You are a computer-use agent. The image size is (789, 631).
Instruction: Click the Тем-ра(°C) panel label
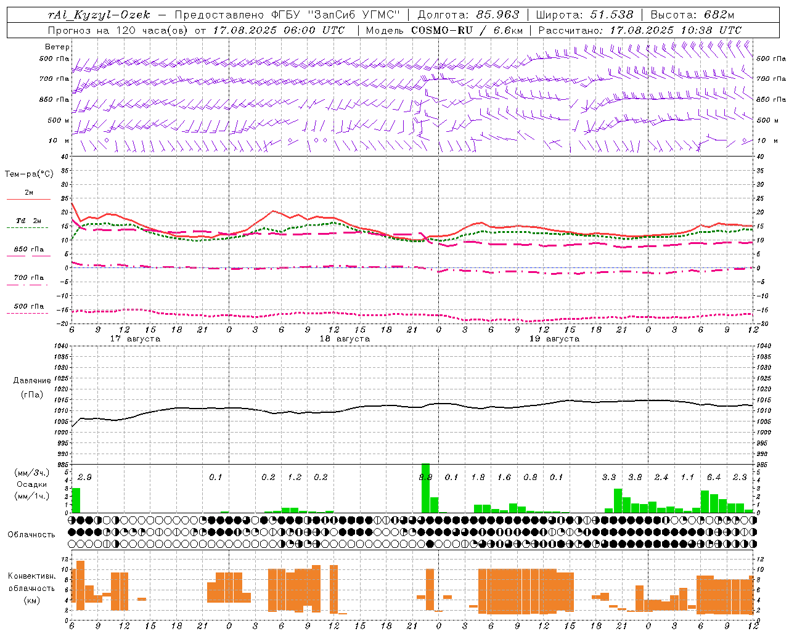pos(29,174)
